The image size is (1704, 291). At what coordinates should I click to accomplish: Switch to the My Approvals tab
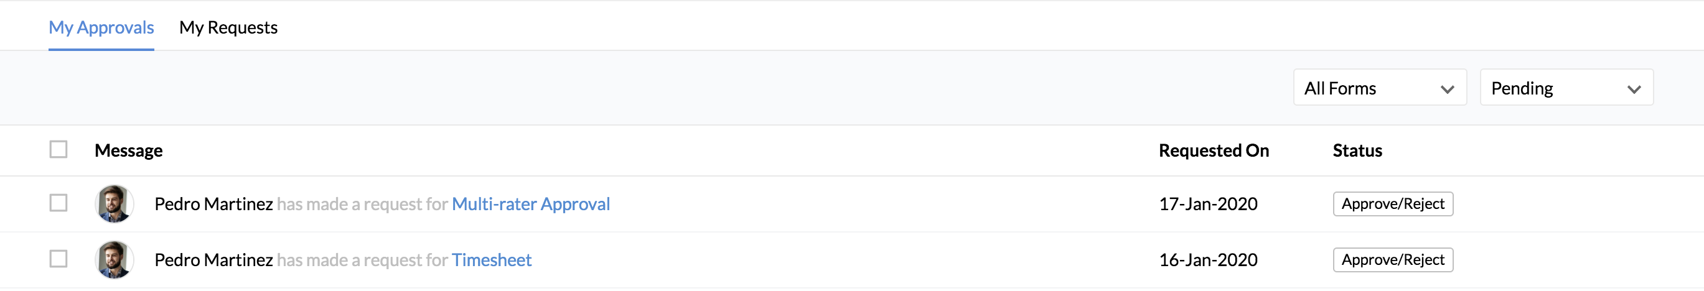pyautogui.click(x=101, y=28)
